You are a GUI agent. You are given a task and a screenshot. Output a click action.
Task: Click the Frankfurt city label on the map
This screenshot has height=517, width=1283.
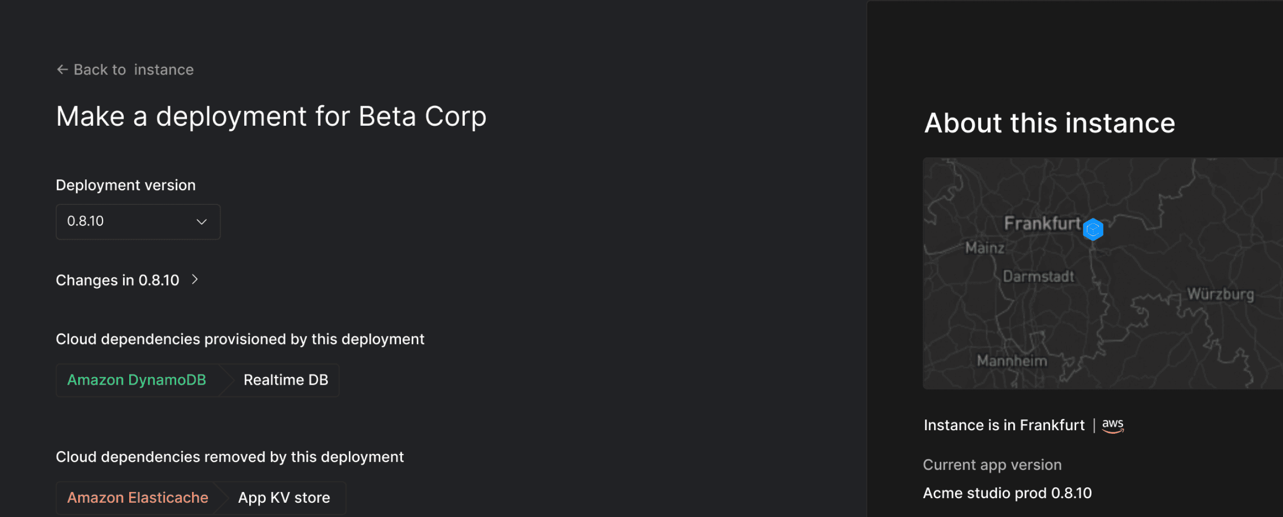coord(1042,223)
